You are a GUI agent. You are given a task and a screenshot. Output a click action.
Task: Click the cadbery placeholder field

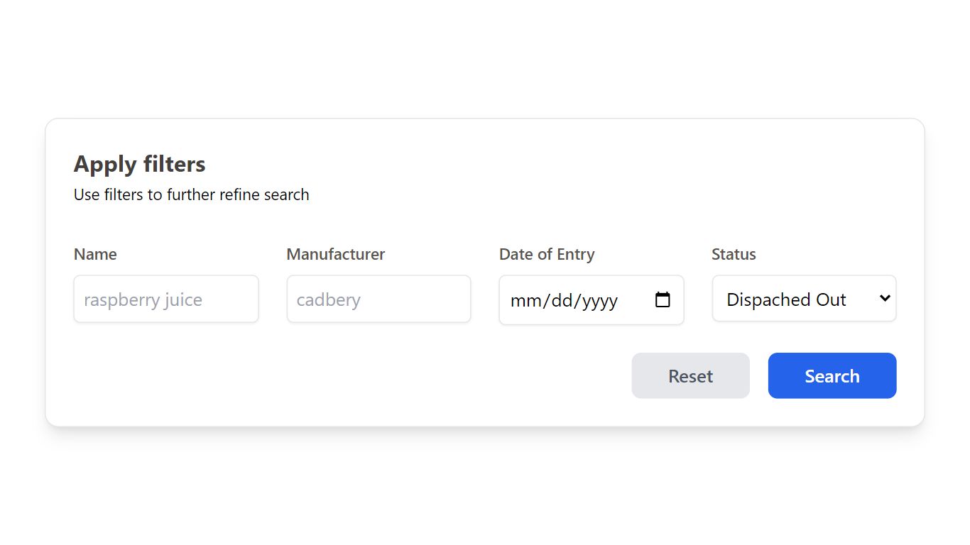(378, 299)
